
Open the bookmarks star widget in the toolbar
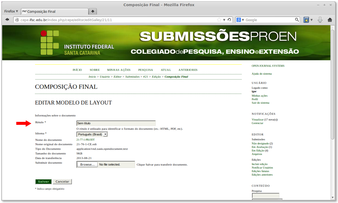pos(306,20)
